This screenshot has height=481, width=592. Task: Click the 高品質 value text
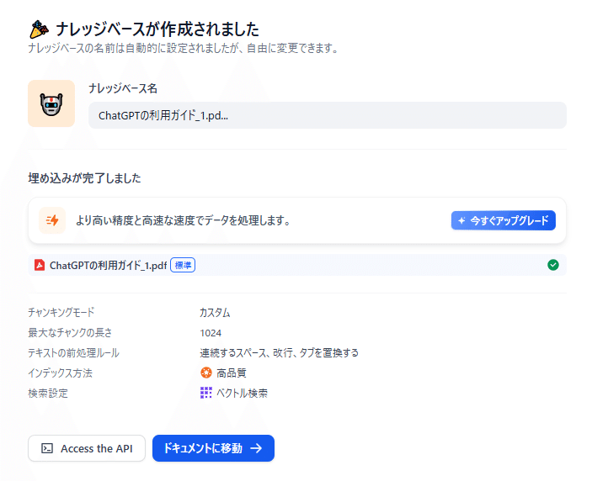[x=232, y=373]
